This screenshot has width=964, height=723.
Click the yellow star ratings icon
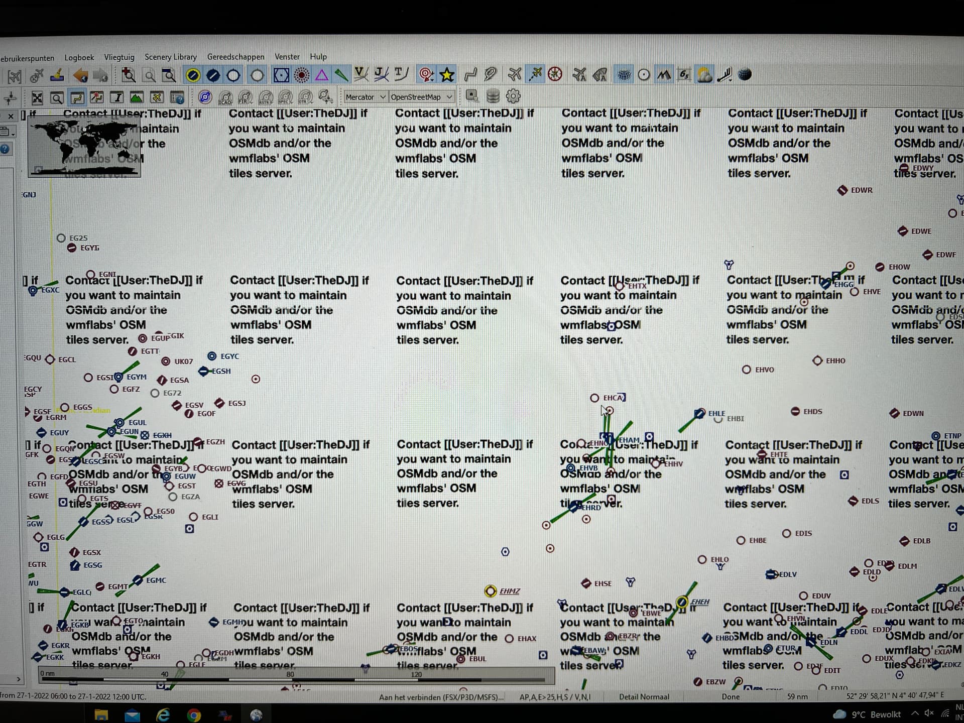[447, 75]
